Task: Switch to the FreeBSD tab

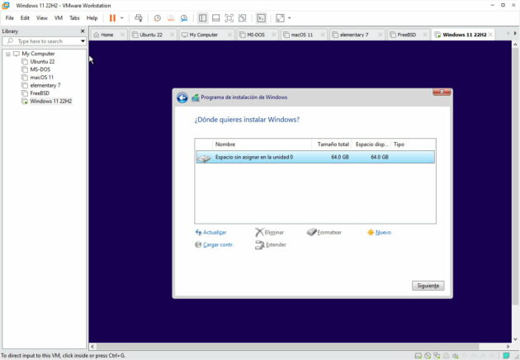Action: coord(406,35)
